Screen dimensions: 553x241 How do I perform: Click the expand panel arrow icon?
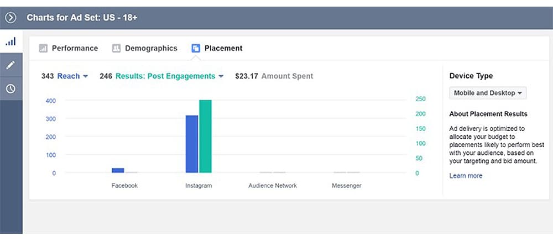[11, 18]
